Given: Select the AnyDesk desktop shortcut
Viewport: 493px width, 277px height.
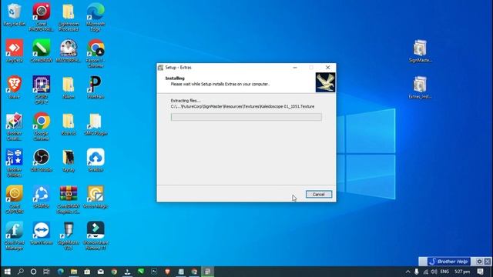Looking at the screenshot, I should [14, 52].
